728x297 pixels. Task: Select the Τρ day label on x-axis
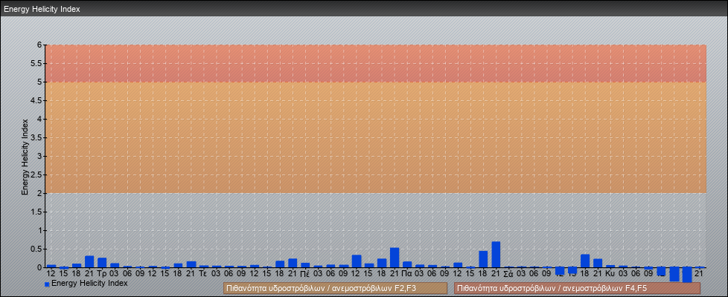(x=102, y=274)
